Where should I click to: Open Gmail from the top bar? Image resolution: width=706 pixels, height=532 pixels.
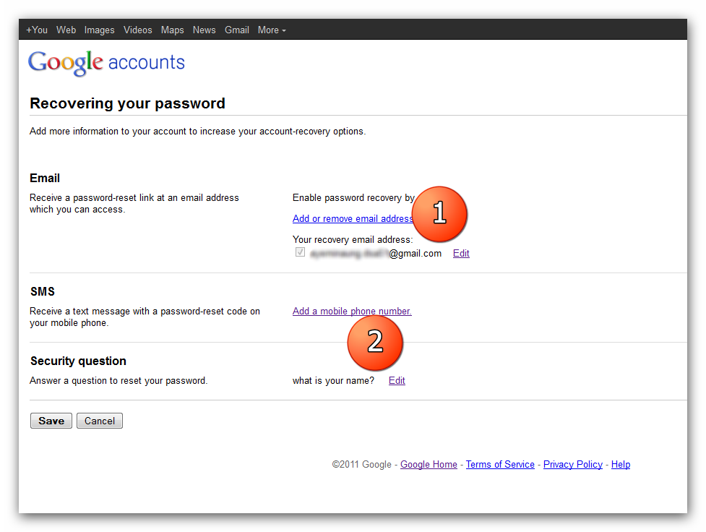[237, 30]
